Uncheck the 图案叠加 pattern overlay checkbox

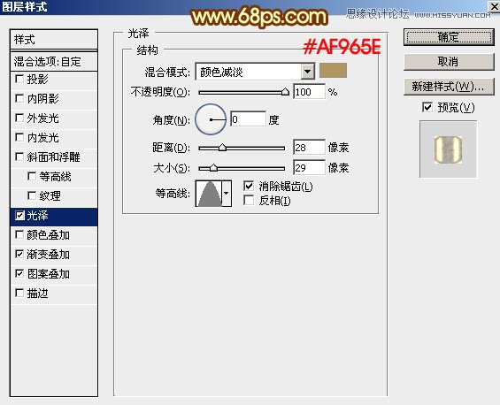tap(19, 274)
